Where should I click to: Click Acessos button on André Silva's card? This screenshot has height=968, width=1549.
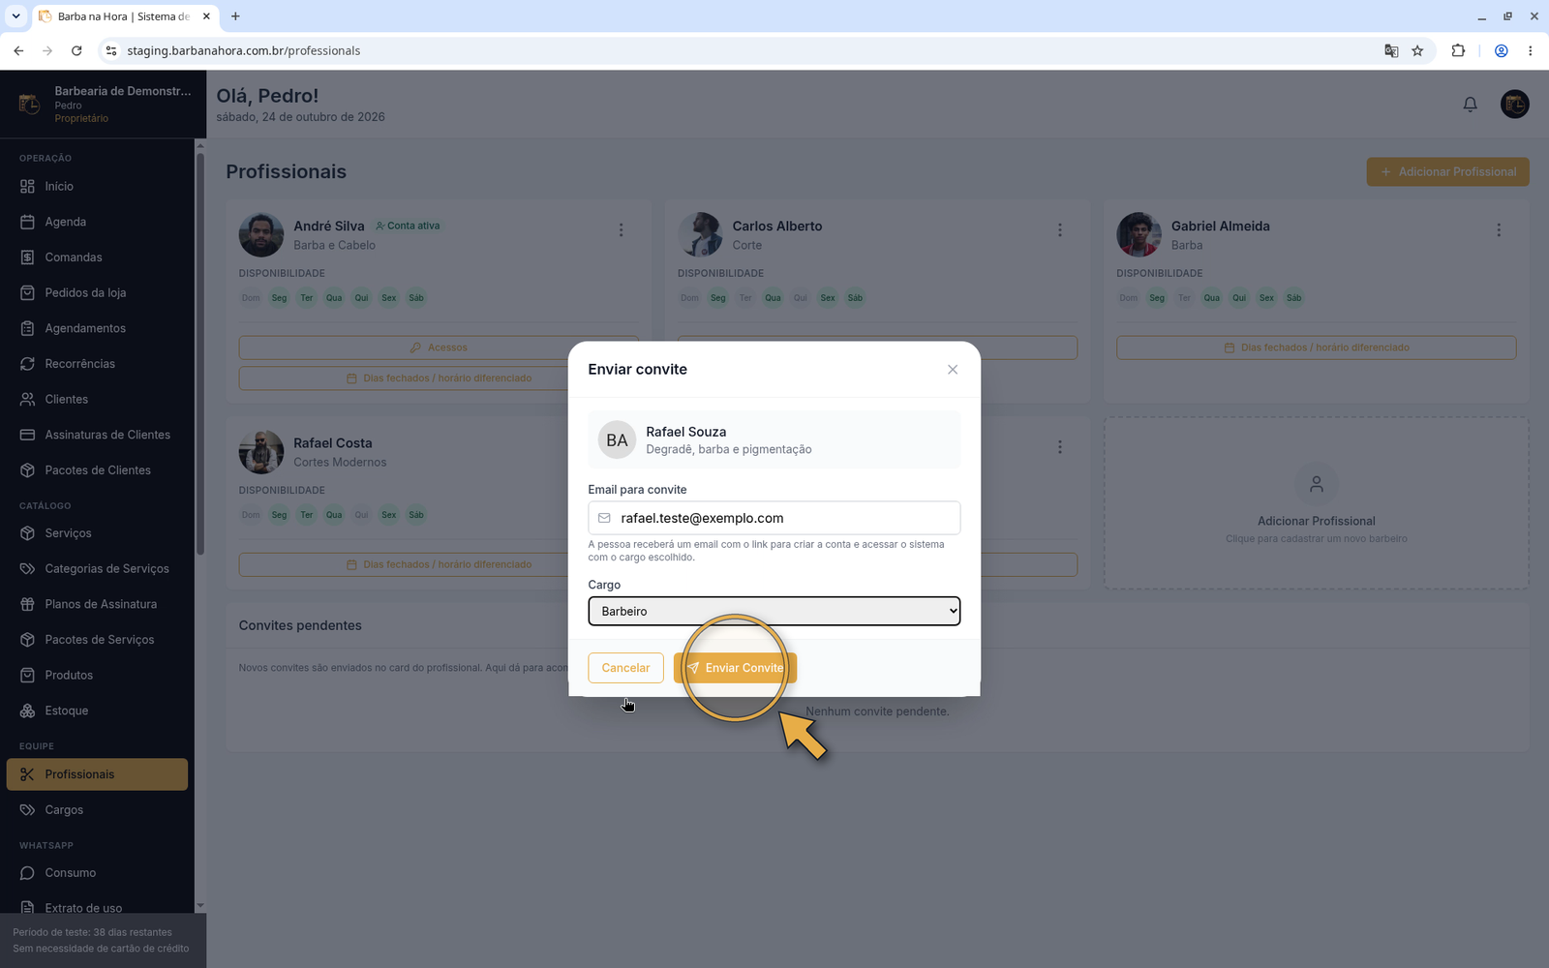[x=438, y=348]
